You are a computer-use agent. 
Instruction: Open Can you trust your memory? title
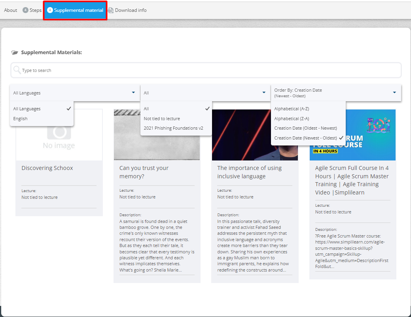pos(144,172)
